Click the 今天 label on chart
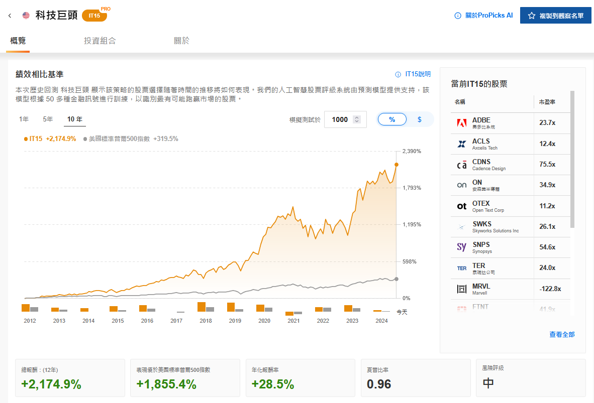594x403 pixels. coord(402,312)
